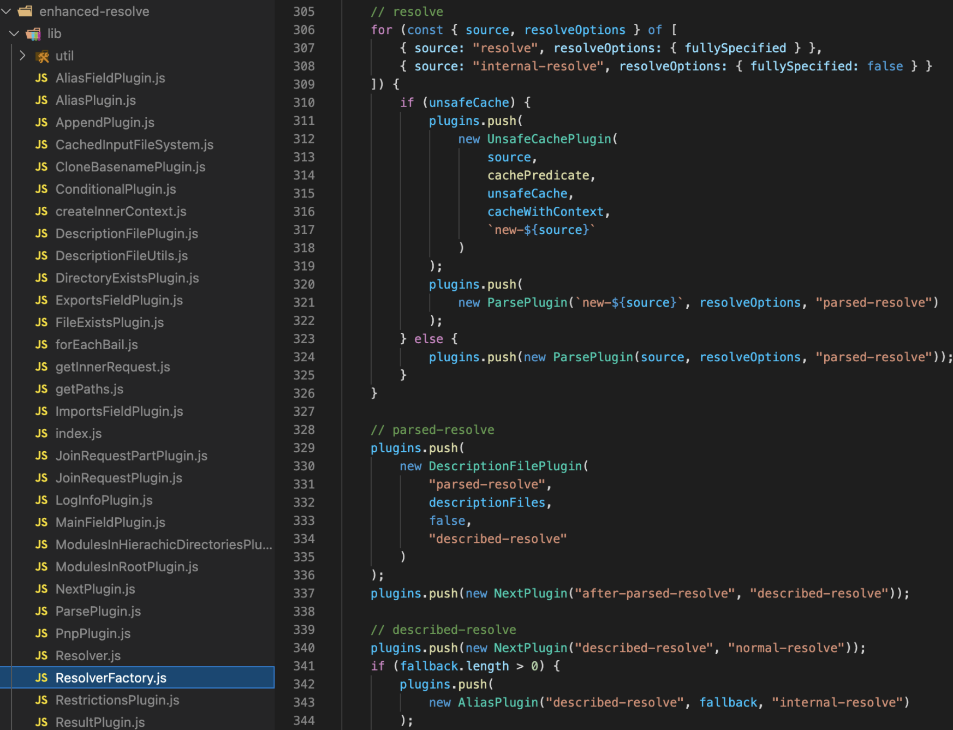
Task: Click JS icon beside AliasPlugin.js
Action: [41, 100]
